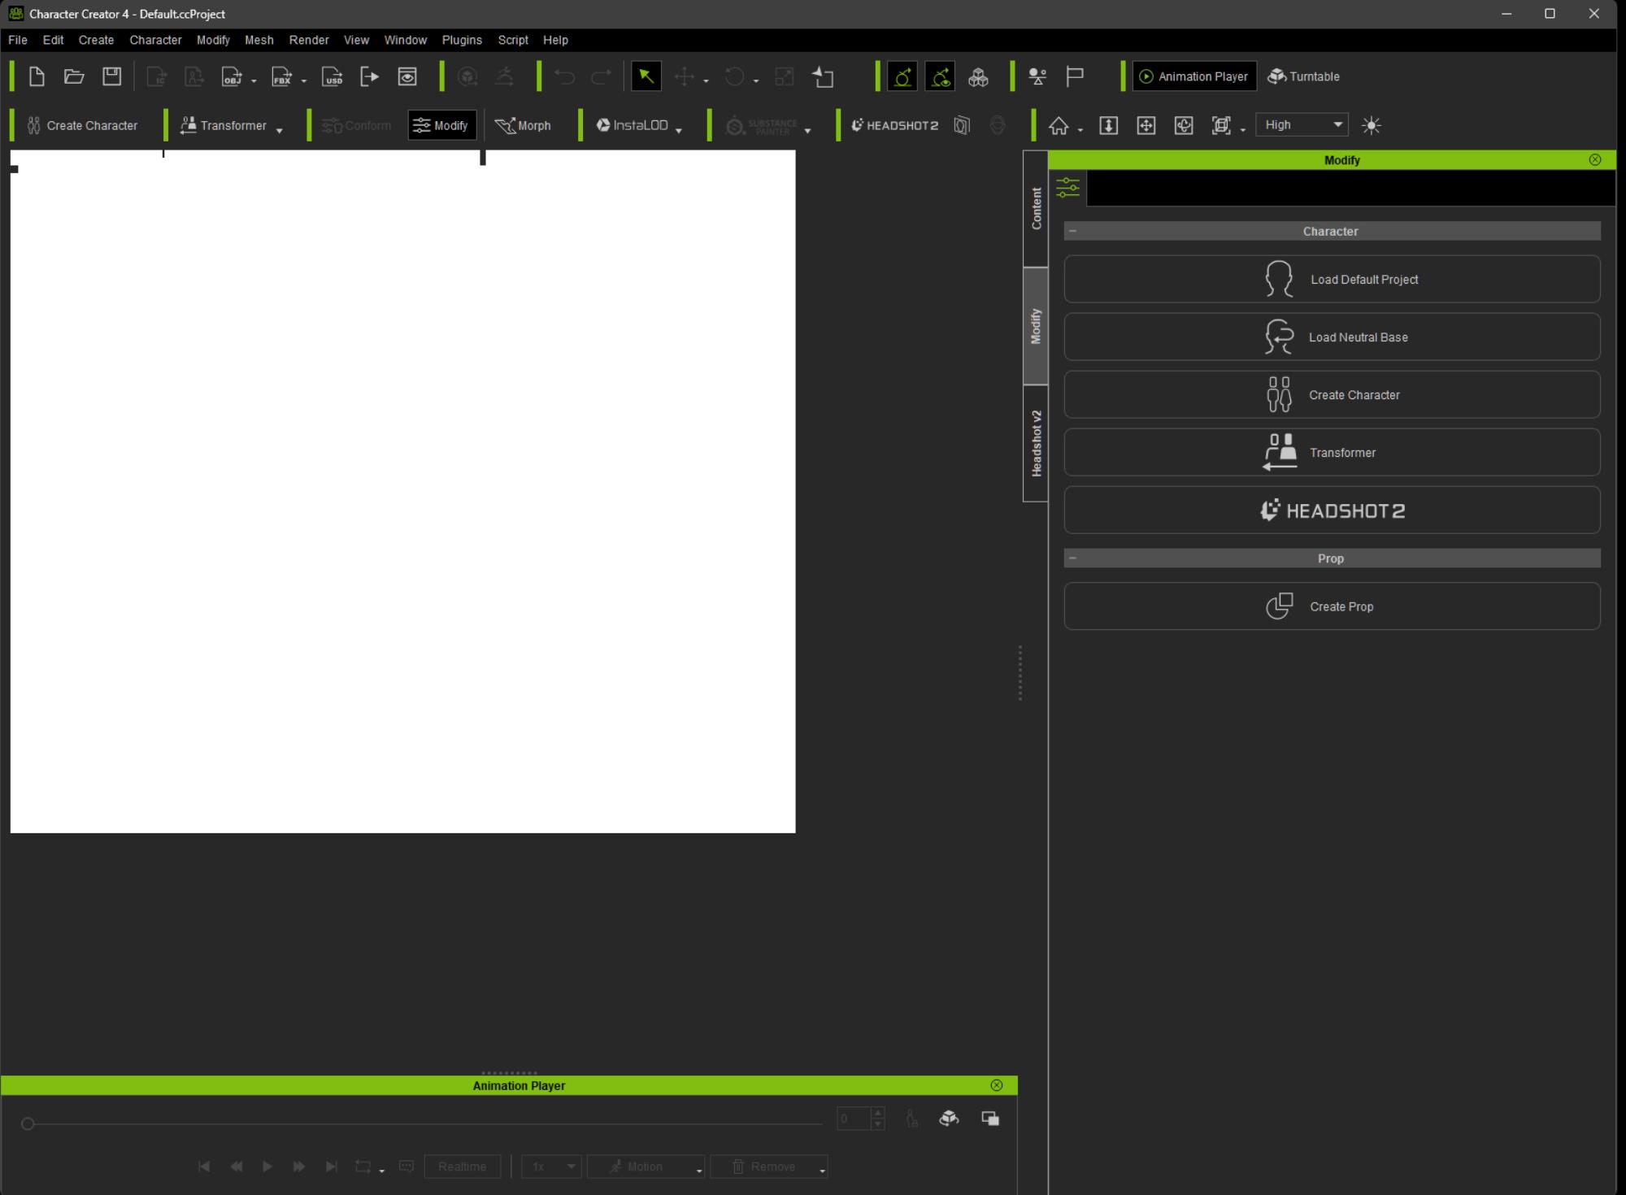1626x1195 pixels.
Task: Expand the Export OBJ dropdown arrow
Action: pyautogui.click(x=254, y=81)
